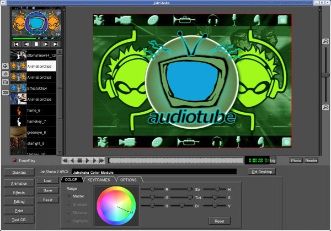Click the main timeline scrub bar
This screenshot has height=231, width=331.
tap(175, 161)
